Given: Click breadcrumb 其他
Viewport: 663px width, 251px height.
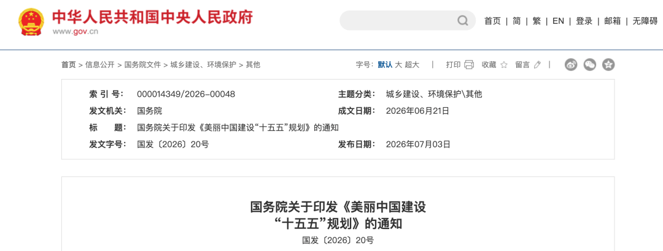Looking at the screenshot, I should 253,64.
